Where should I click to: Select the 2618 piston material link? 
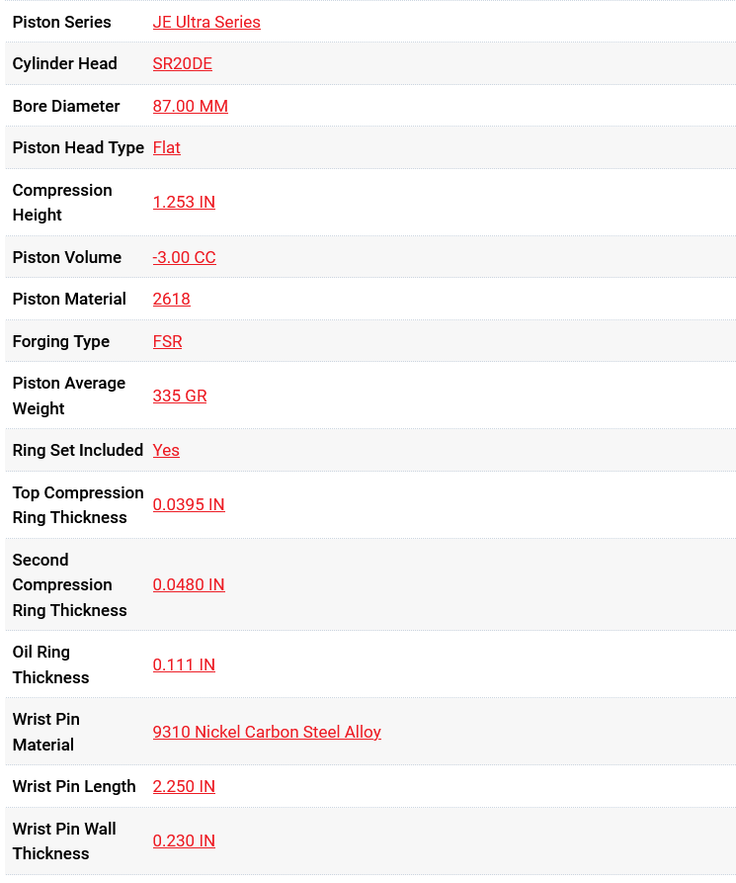click(x=171, y=299)
